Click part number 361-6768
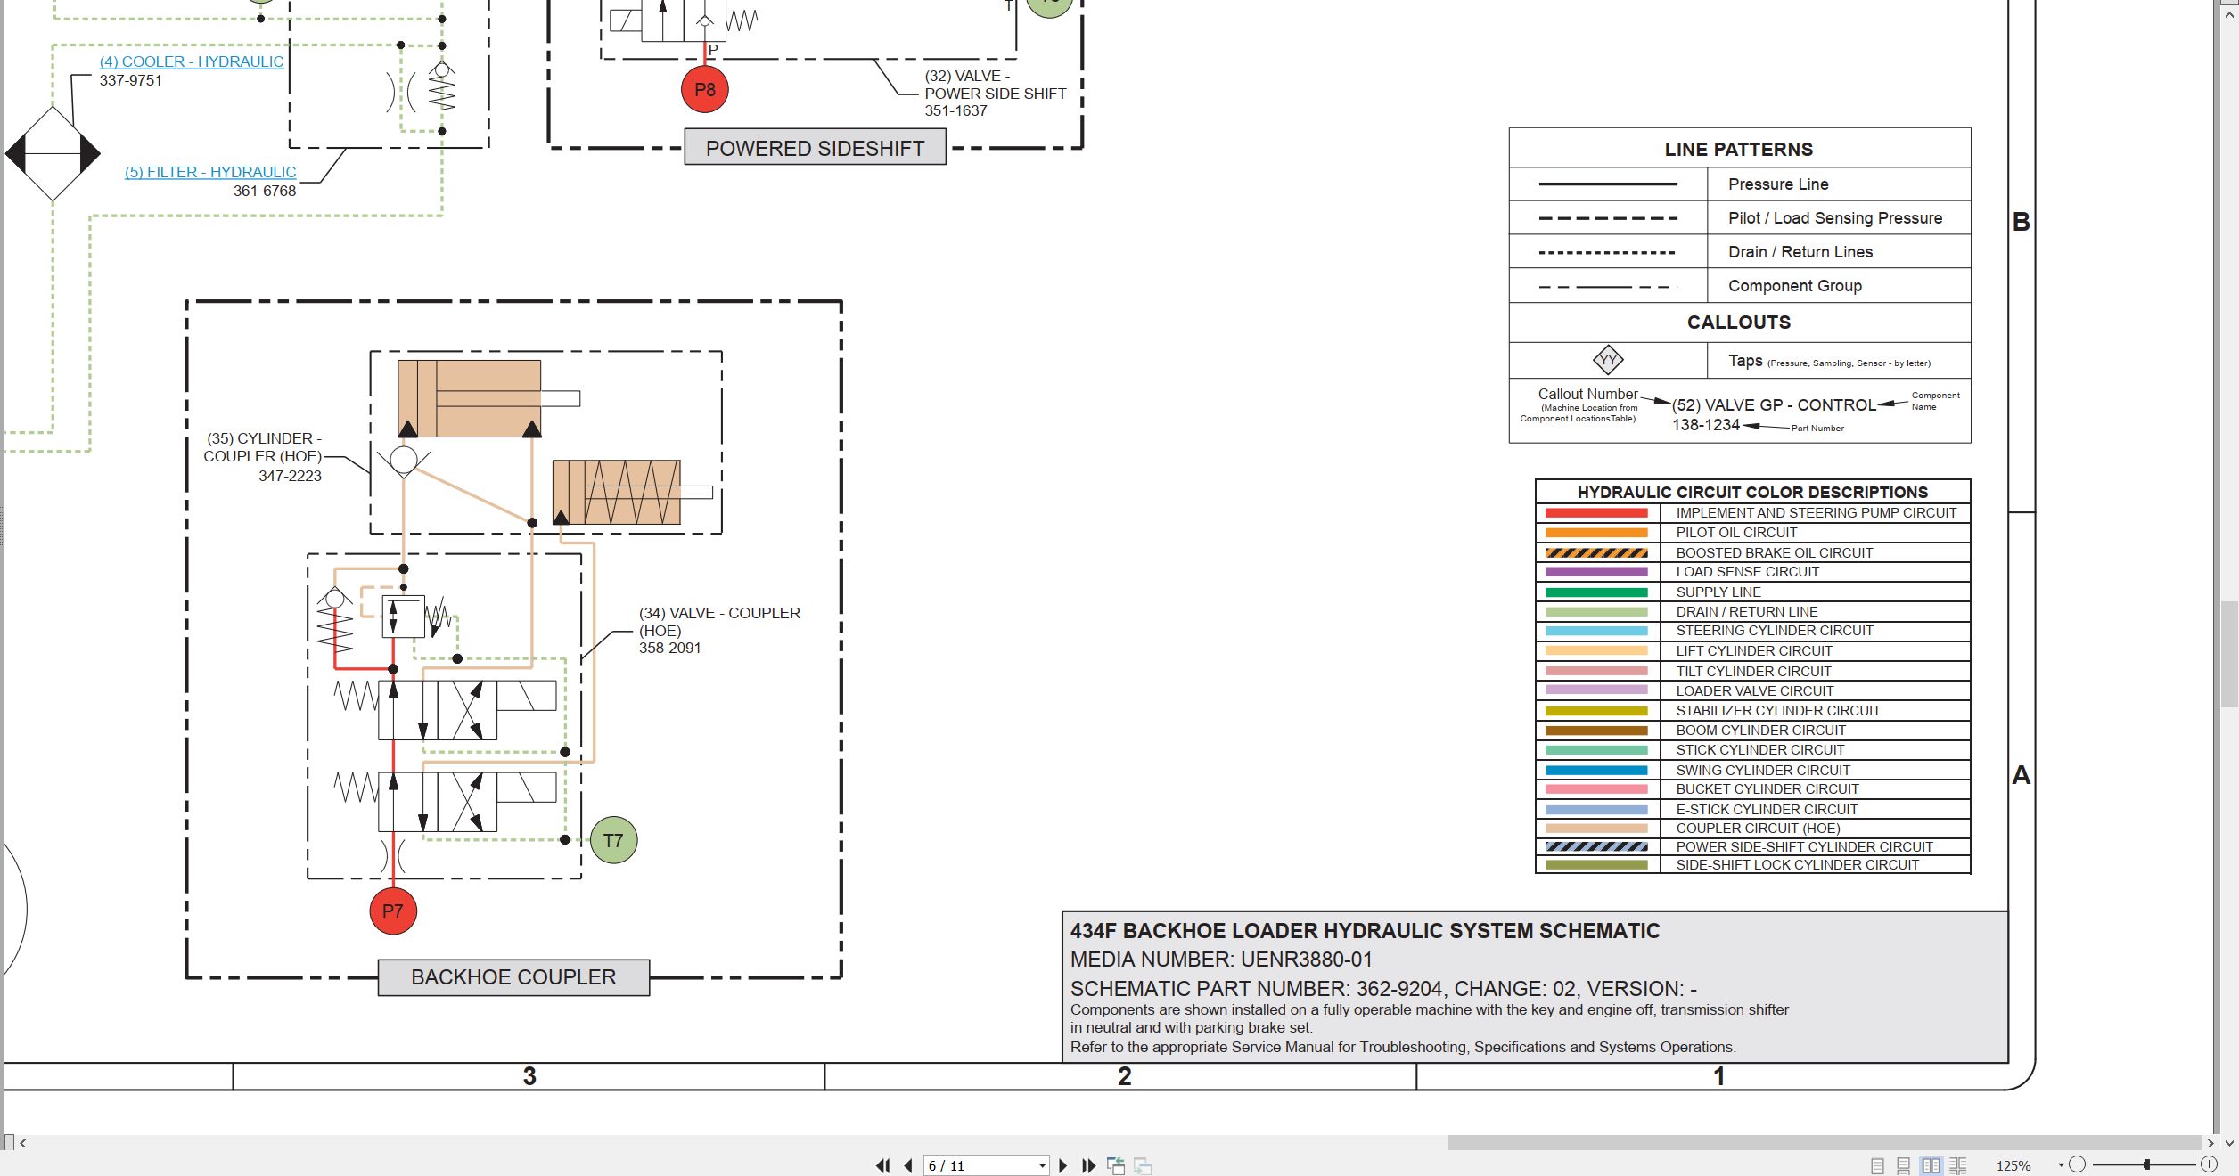This screenshot has width=2239, height=1176. (265, 191)
